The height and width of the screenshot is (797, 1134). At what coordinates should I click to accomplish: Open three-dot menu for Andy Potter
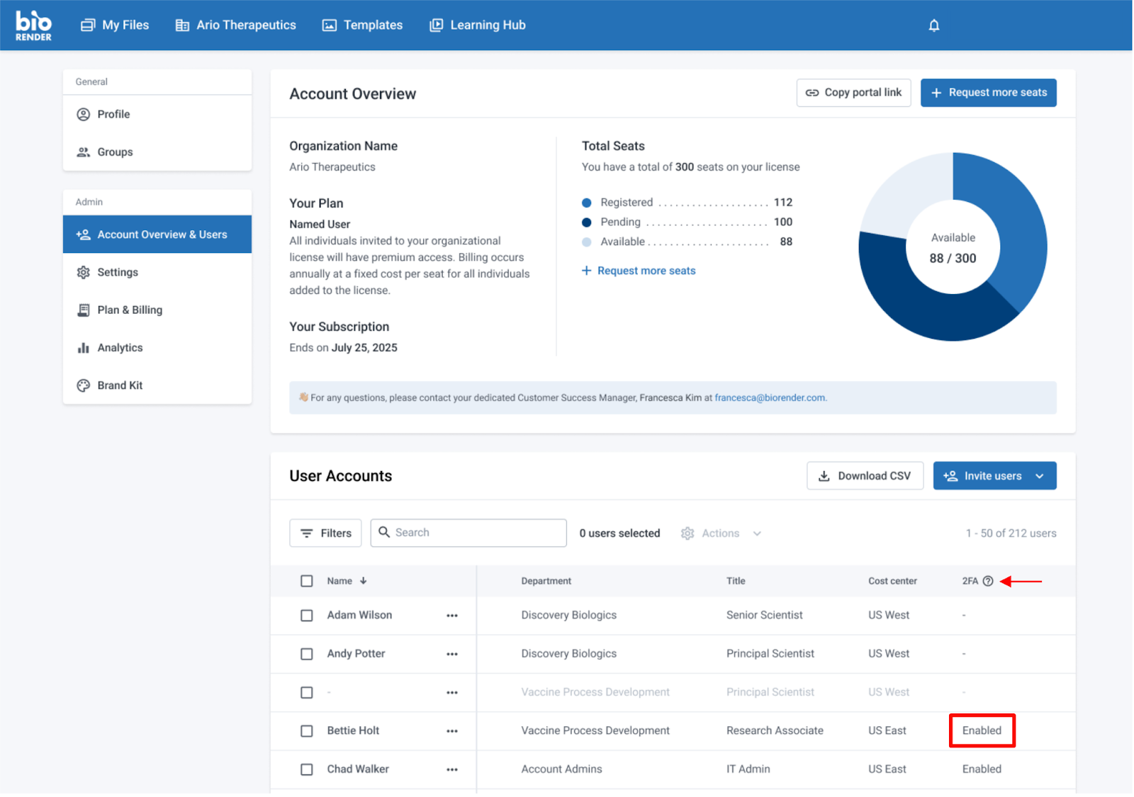coord(451,654)
